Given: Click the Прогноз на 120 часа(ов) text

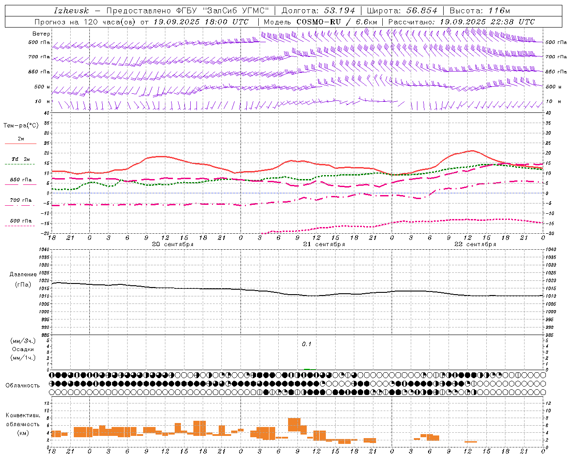Looking at the screenshot, I should 86,22.
